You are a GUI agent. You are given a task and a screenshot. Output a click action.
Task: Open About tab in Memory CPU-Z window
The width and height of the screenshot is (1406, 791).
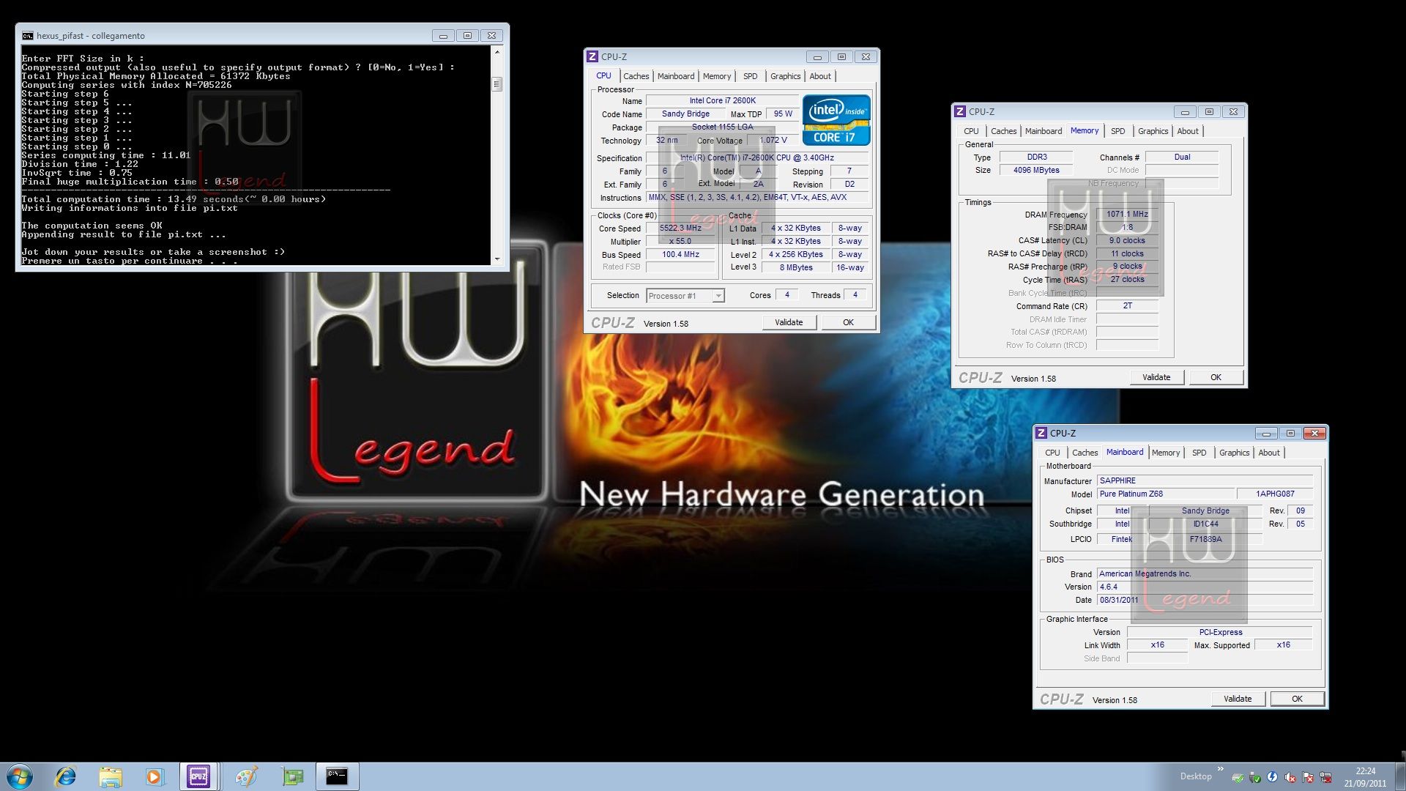(x=1188, y=131)
